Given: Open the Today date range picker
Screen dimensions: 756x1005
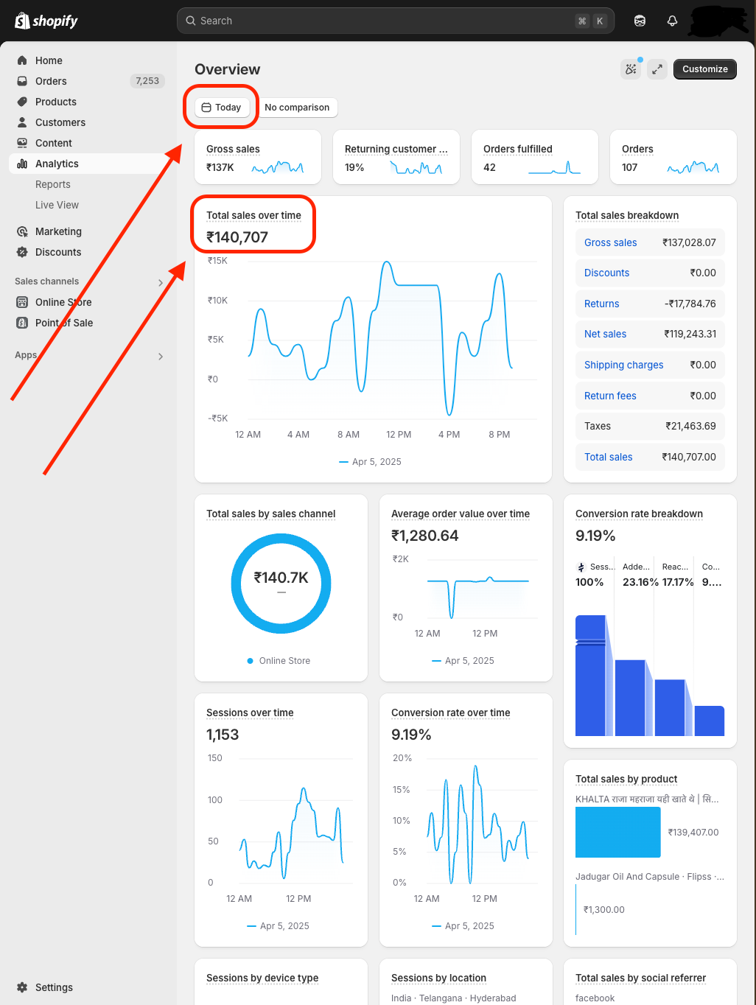Looking at the screenshot, I should click(x=222, y=108).
